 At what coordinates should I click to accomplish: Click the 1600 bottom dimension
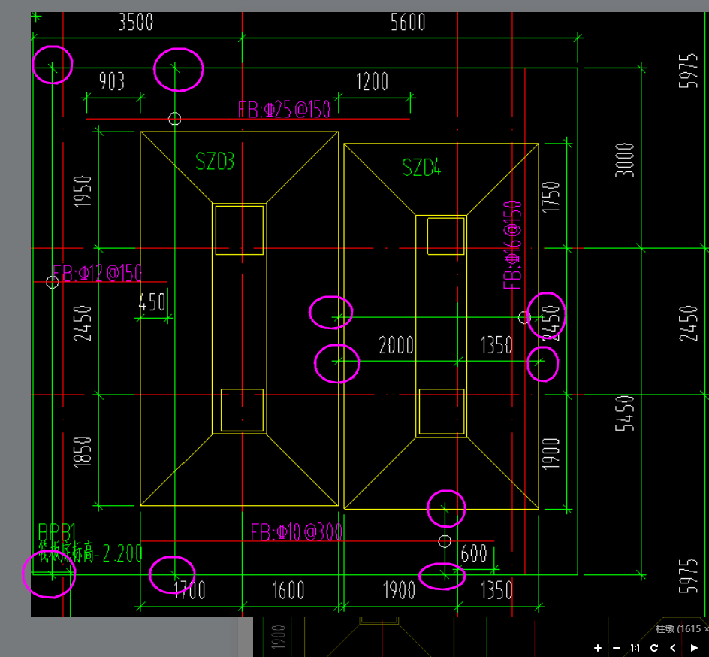point(288,591)
